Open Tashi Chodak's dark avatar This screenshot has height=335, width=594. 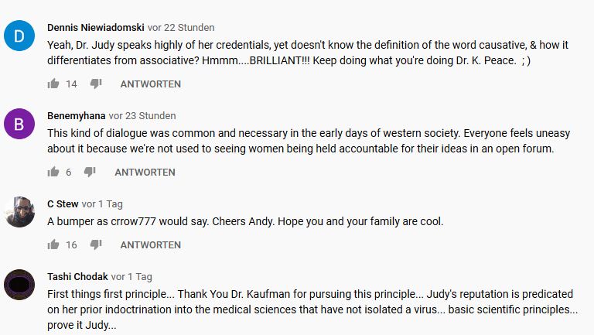click(x=19, y=285)
